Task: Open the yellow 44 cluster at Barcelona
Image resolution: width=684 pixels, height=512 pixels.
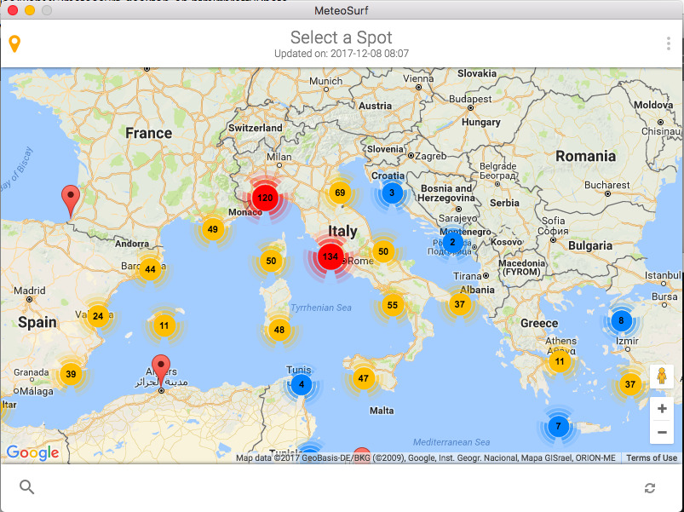Action: [x=150, y=269]
